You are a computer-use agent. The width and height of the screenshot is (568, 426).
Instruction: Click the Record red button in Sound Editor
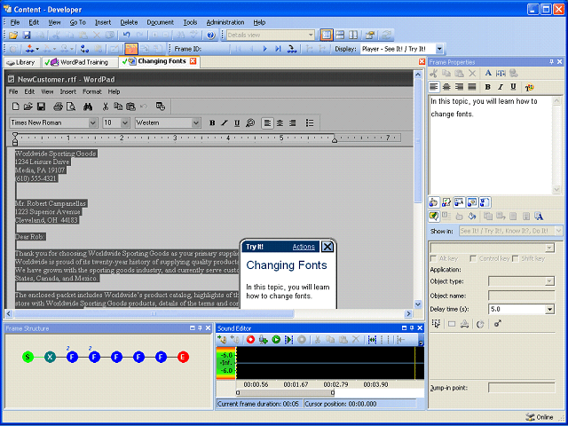click(250, 339)
